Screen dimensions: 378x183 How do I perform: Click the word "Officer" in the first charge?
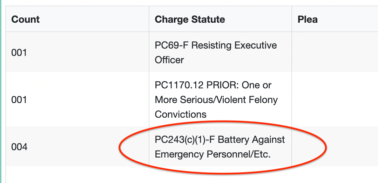[169, 60]
